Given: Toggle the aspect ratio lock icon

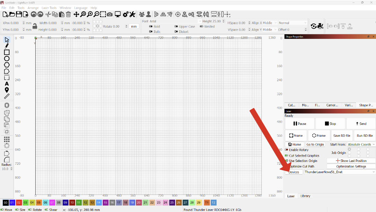Looking at the screenshot, I should 35,26.
